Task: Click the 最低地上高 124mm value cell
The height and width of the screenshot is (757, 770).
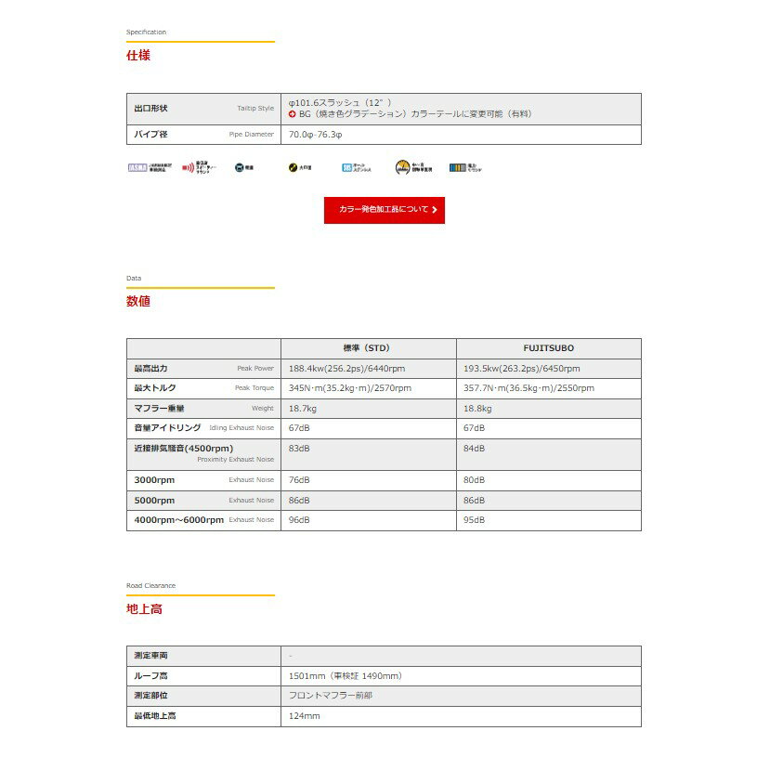Action: (x=305, y=717)
